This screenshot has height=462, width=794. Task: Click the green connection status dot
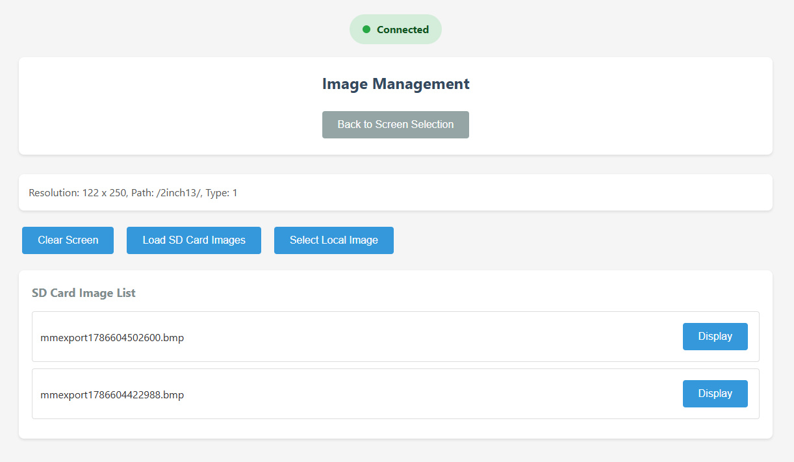coord(366,29)
